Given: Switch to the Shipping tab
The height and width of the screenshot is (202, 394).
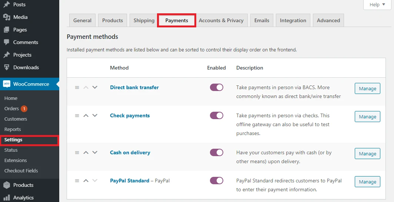Looking at the screenshot, I should (144, 21).
